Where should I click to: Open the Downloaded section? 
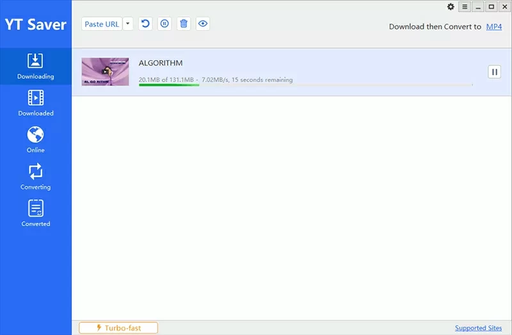pos(36,103)
